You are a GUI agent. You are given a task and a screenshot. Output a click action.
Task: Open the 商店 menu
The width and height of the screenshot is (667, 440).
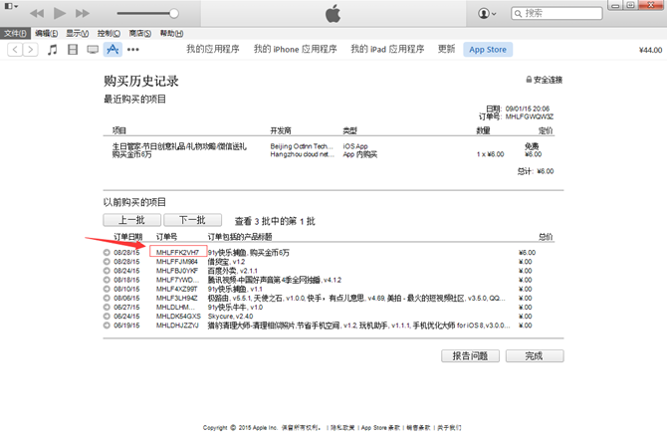click(x=140, y=33)
